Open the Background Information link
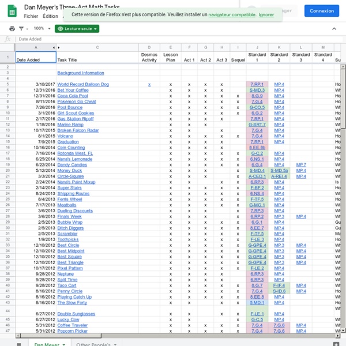 coord(81,73)
